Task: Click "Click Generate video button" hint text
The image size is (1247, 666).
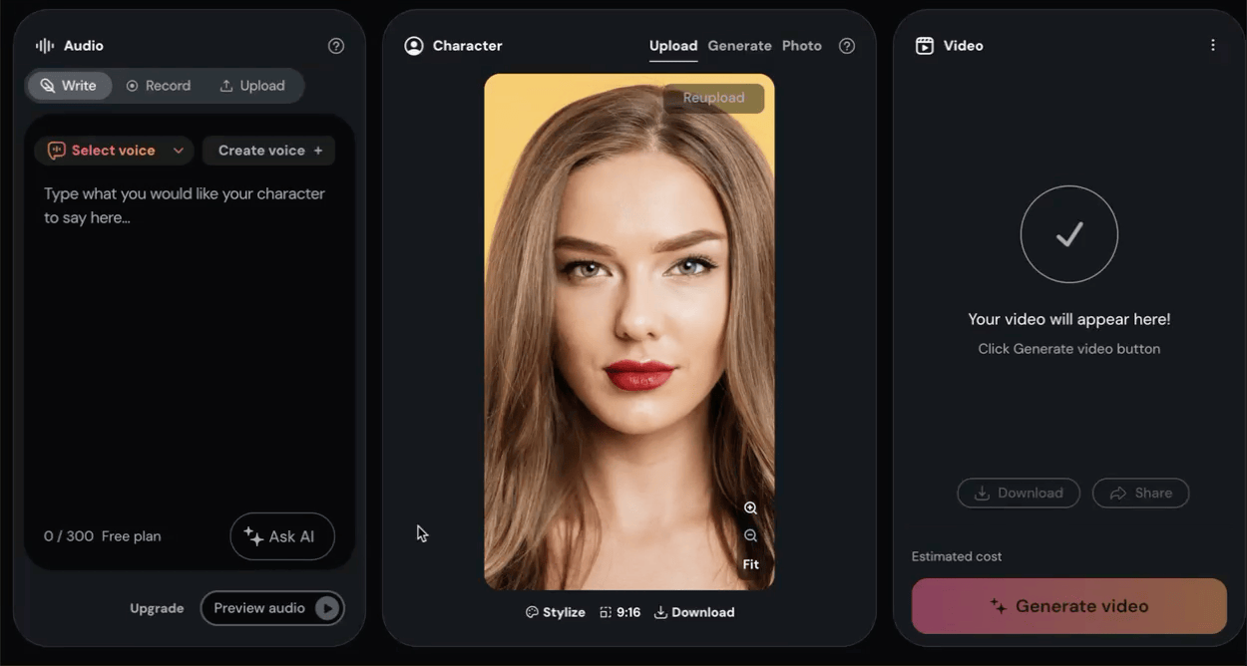Action: click(x=1069, y=349)
